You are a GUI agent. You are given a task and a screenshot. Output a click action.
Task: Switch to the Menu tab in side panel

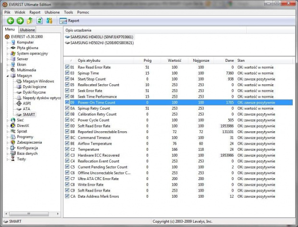pos(10,29)
